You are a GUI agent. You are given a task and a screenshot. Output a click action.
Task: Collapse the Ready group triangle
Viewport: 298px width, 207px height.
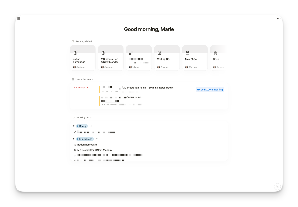pos(74,126)
